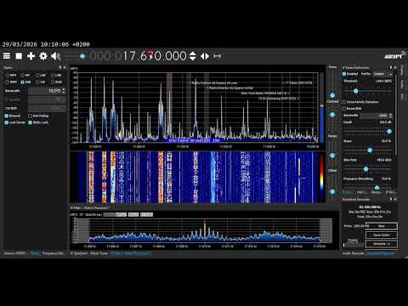Click Stop in the Baseband Recorder
Screen dimensions: 408x306
point(382,226)
